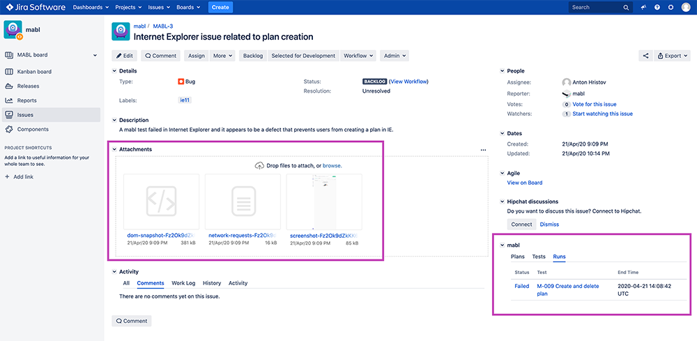
Task: Open the Admin dropdown
Action: pos(395,56)
